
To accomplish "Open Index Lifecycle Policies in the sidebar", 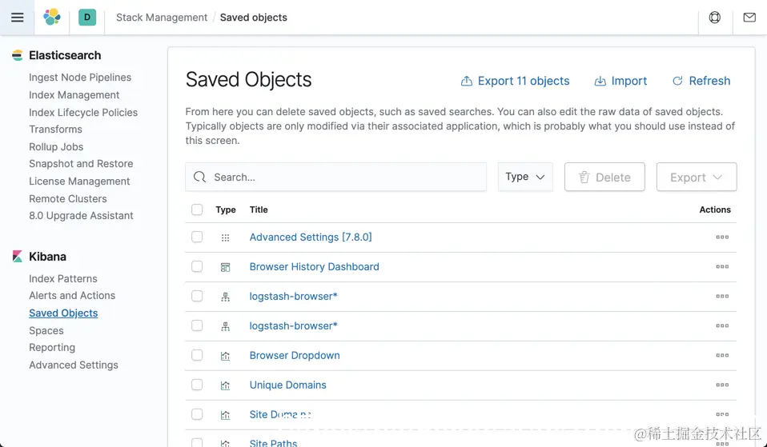I will [83, 112].
